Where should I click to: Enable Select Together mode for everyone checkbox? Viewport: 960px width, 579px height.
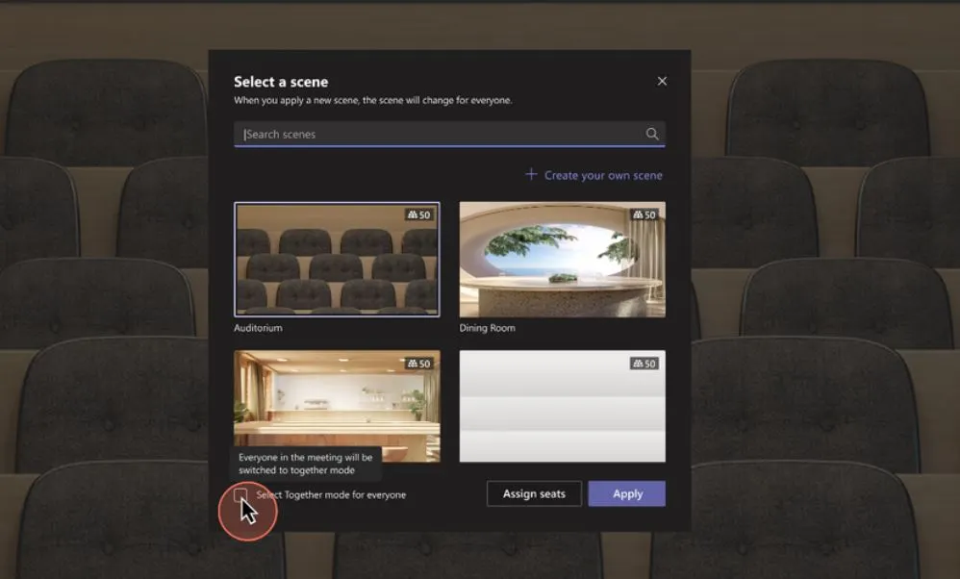(240, 494)
